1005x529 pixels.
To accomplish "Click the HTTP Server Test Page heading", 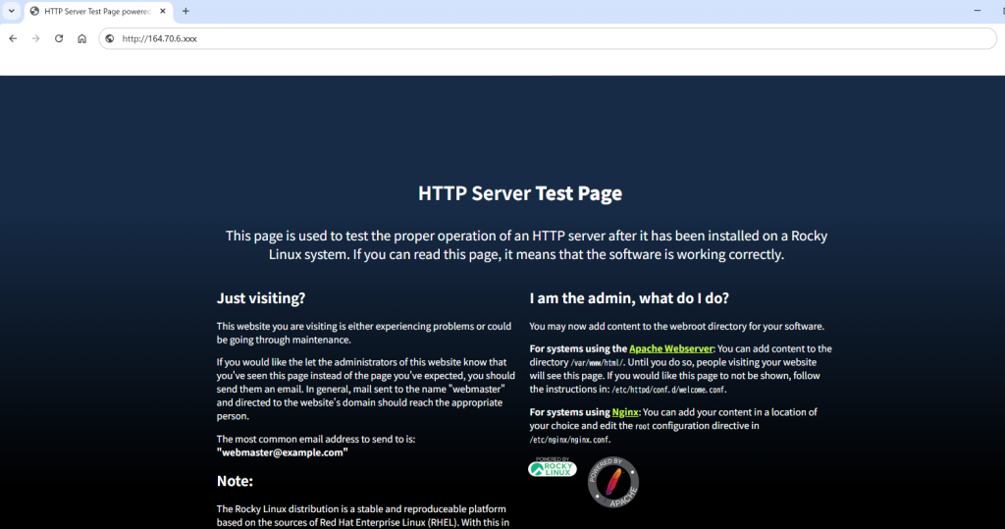I will tap(519, 193).
